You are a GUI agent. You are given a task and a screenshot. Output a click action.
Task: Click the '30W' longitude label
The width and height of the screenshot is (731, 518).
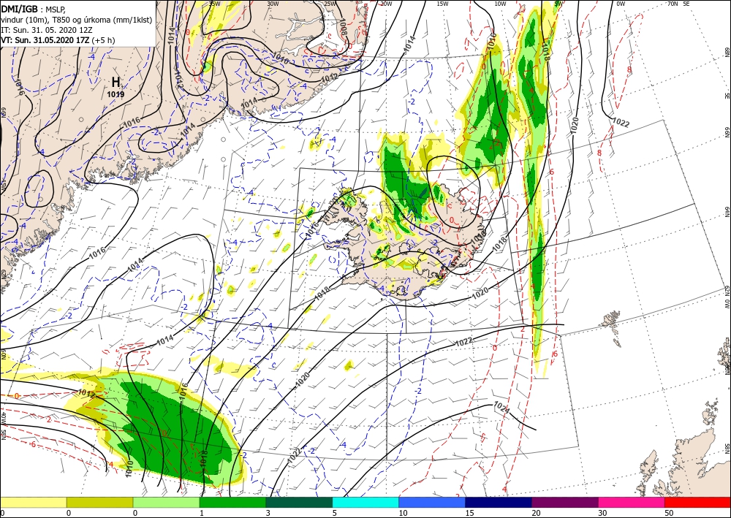point(273,3)
